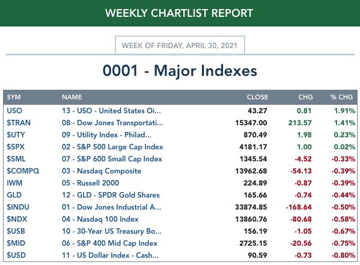This screenshot has height=265, width=360.
Task: Open S&P 500 Large Cap Index chart
Action: (112, 147)
